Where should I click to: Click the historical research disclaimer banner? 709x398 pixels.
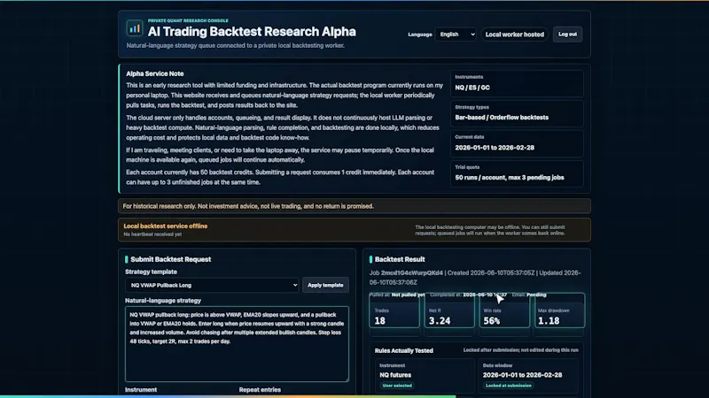(x=354, y=206)
